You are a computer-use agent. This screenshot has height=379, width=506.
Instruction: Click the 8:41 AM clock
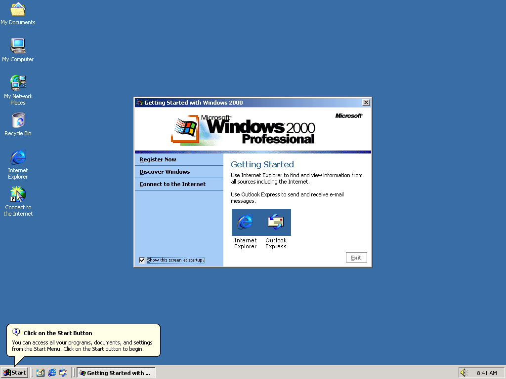(487, 373)
